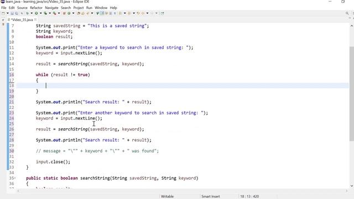This screenshot has height=199, width=354.
Task: Click the Coverage launch icon
Action: tap(45, 13)
